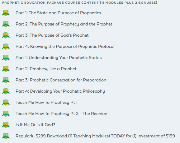Click the badge icon beside Understanding Your Prophetic Status
The image size is (180, 143).
(x=6, y=58)
